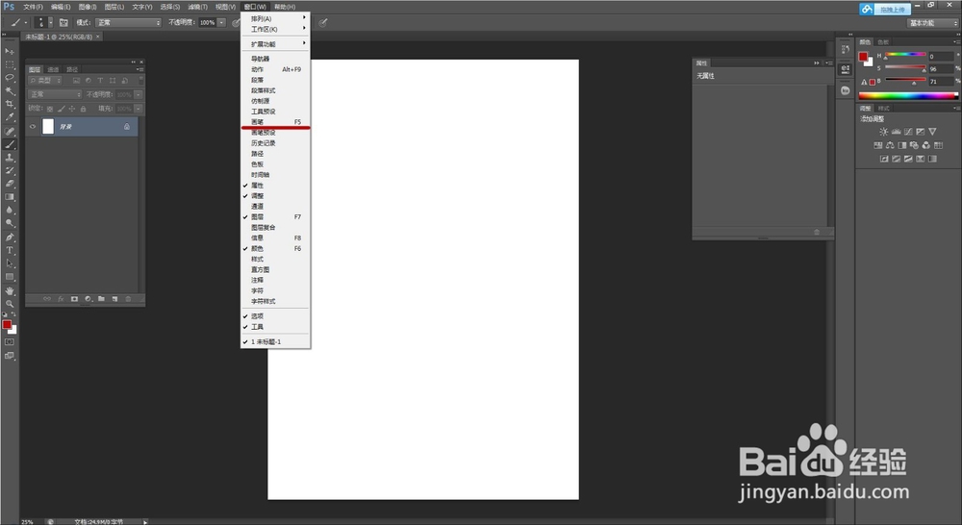Swap foreground and background colors icon

click(x=13, y=315)
